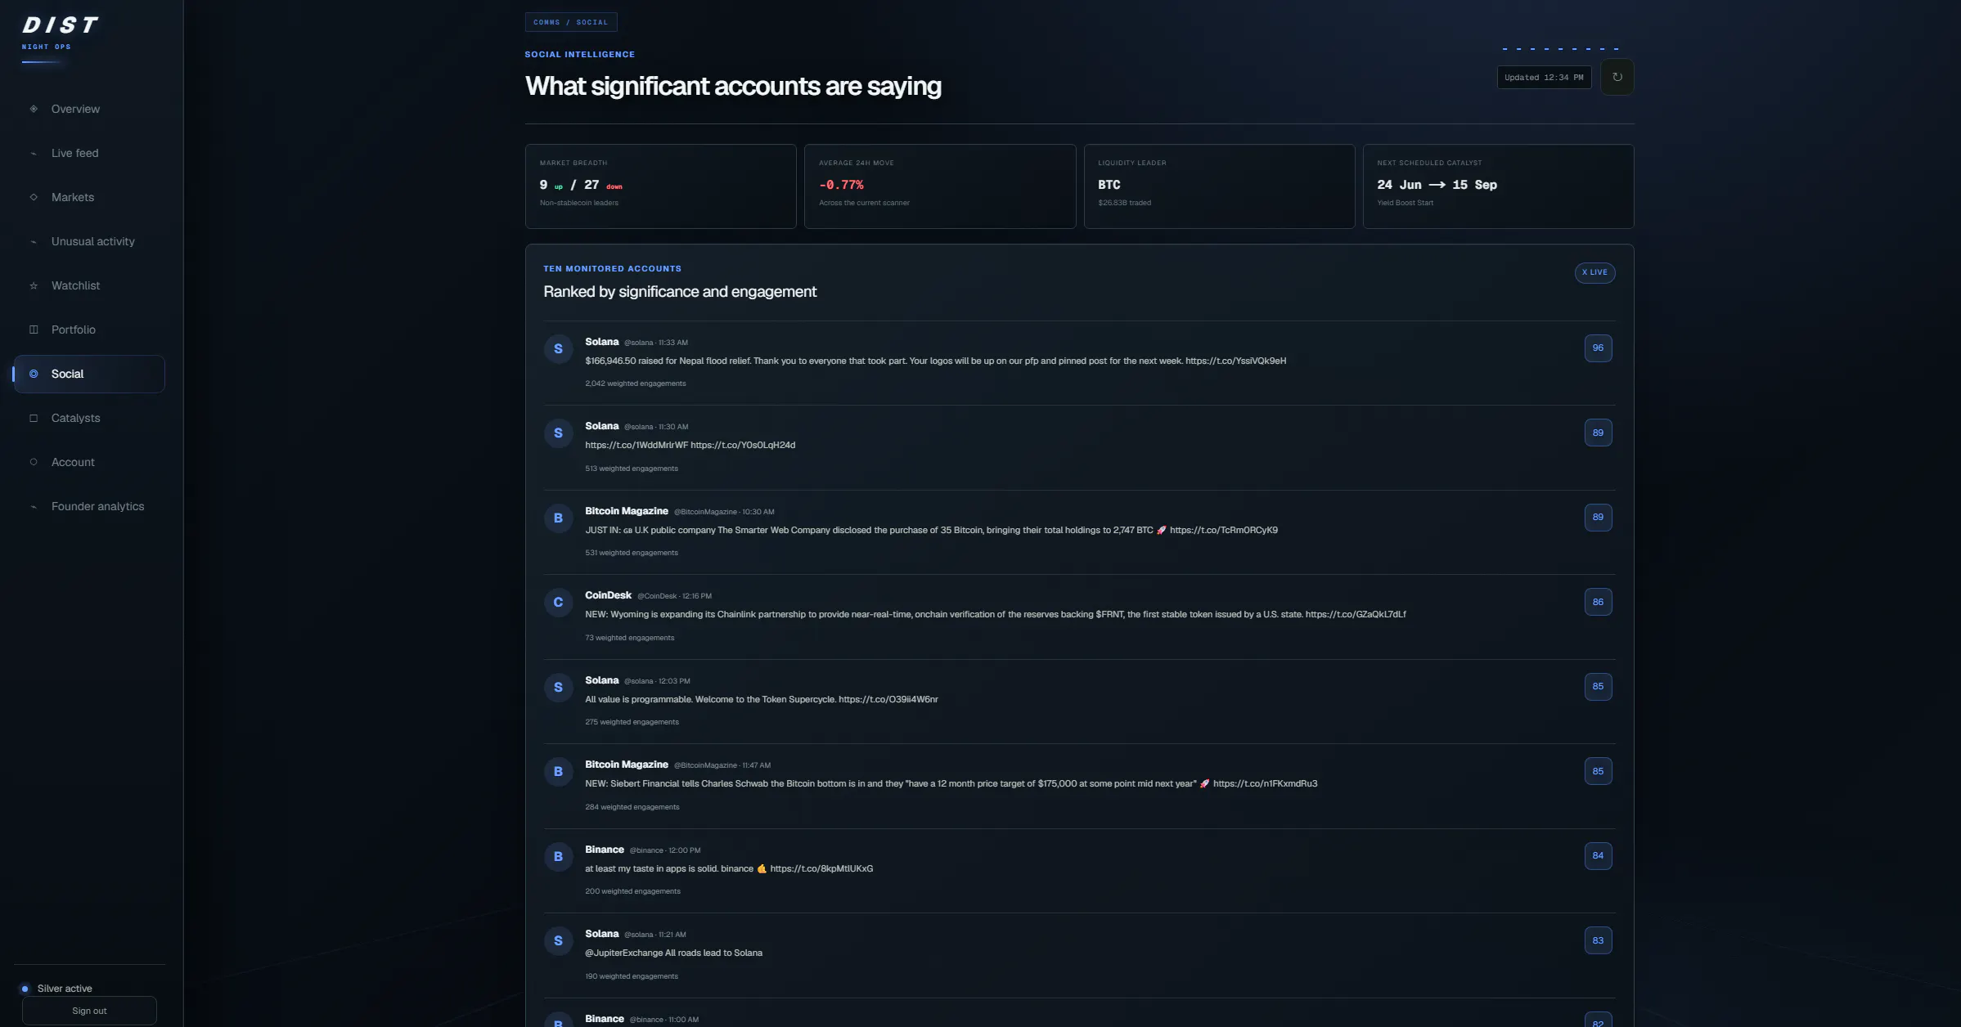Click "73 weighted engagements" text
The height and width of the screenshot is (1027, 1961).
coord(630,638)
